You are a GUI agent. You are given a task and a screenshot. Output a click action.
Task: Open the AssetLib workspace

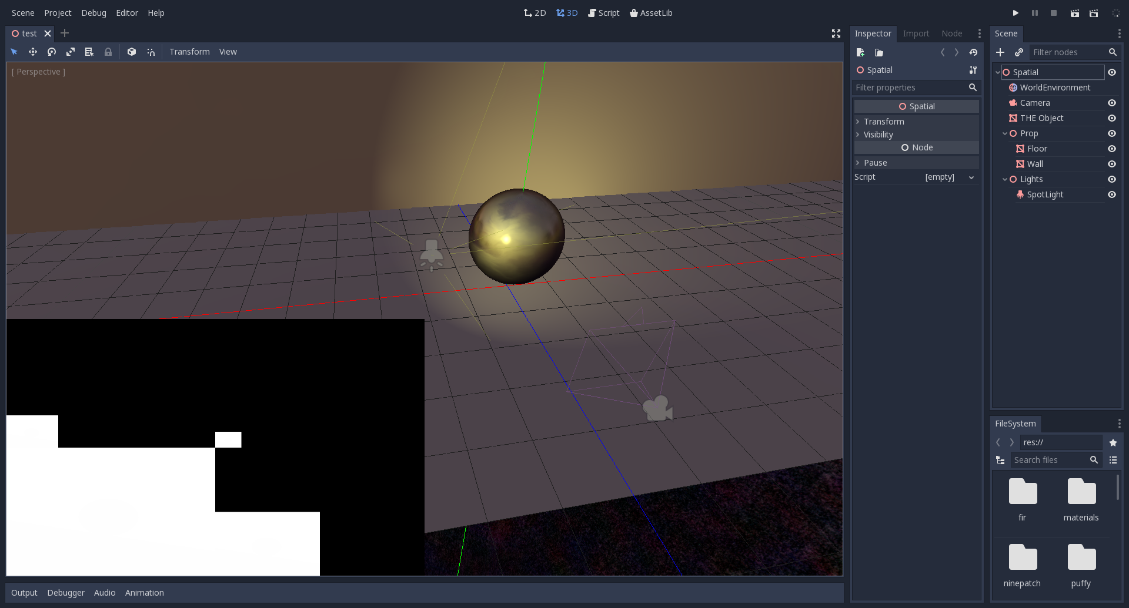(x=651, y=13)
